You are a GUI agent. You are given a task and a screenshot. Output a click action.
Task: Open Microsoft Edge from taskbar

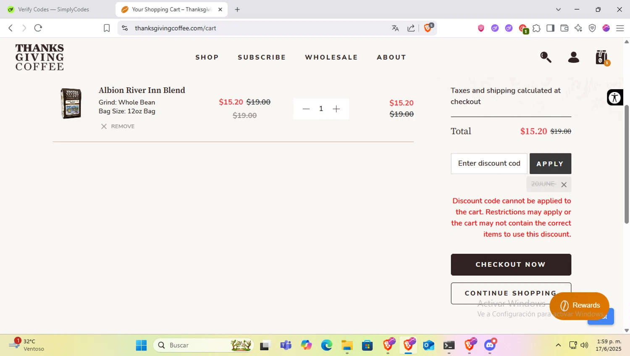pos(326,345)
